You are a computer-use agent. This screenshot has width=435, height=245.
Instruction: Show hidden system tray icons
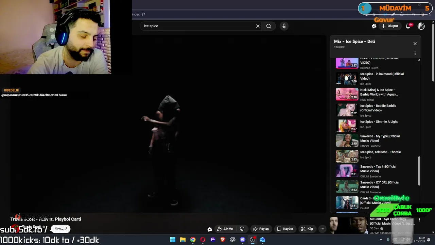(381, 240)
